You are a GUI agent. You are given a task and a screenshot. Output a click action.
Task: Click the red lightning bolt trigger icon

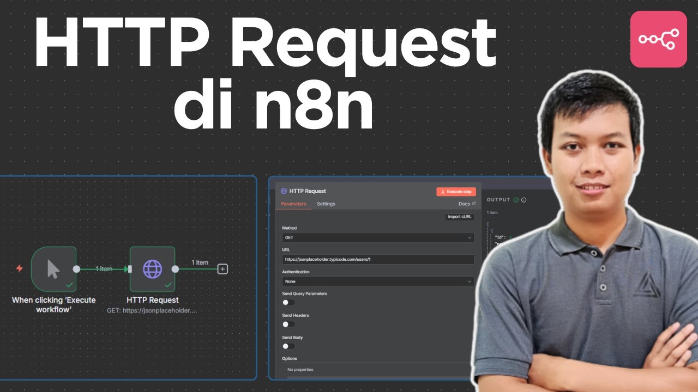(x=20, y=268)
